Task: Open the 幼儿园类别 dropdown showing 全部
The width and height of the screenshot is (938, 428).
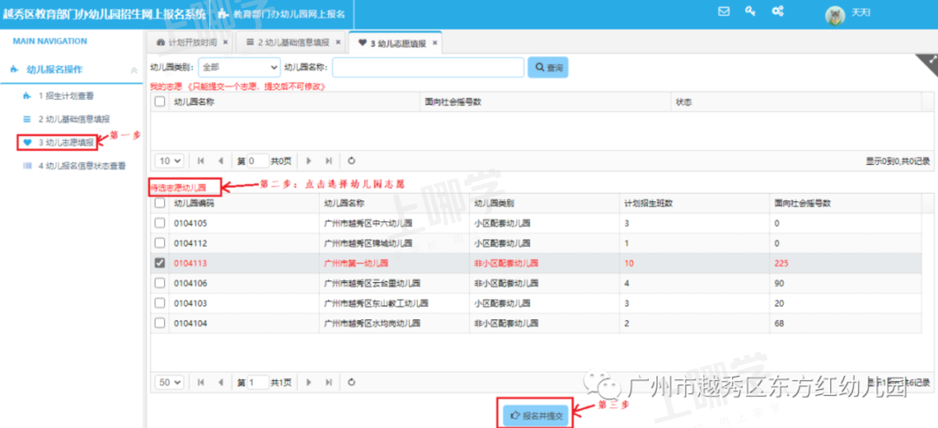Action: [239, 67]
